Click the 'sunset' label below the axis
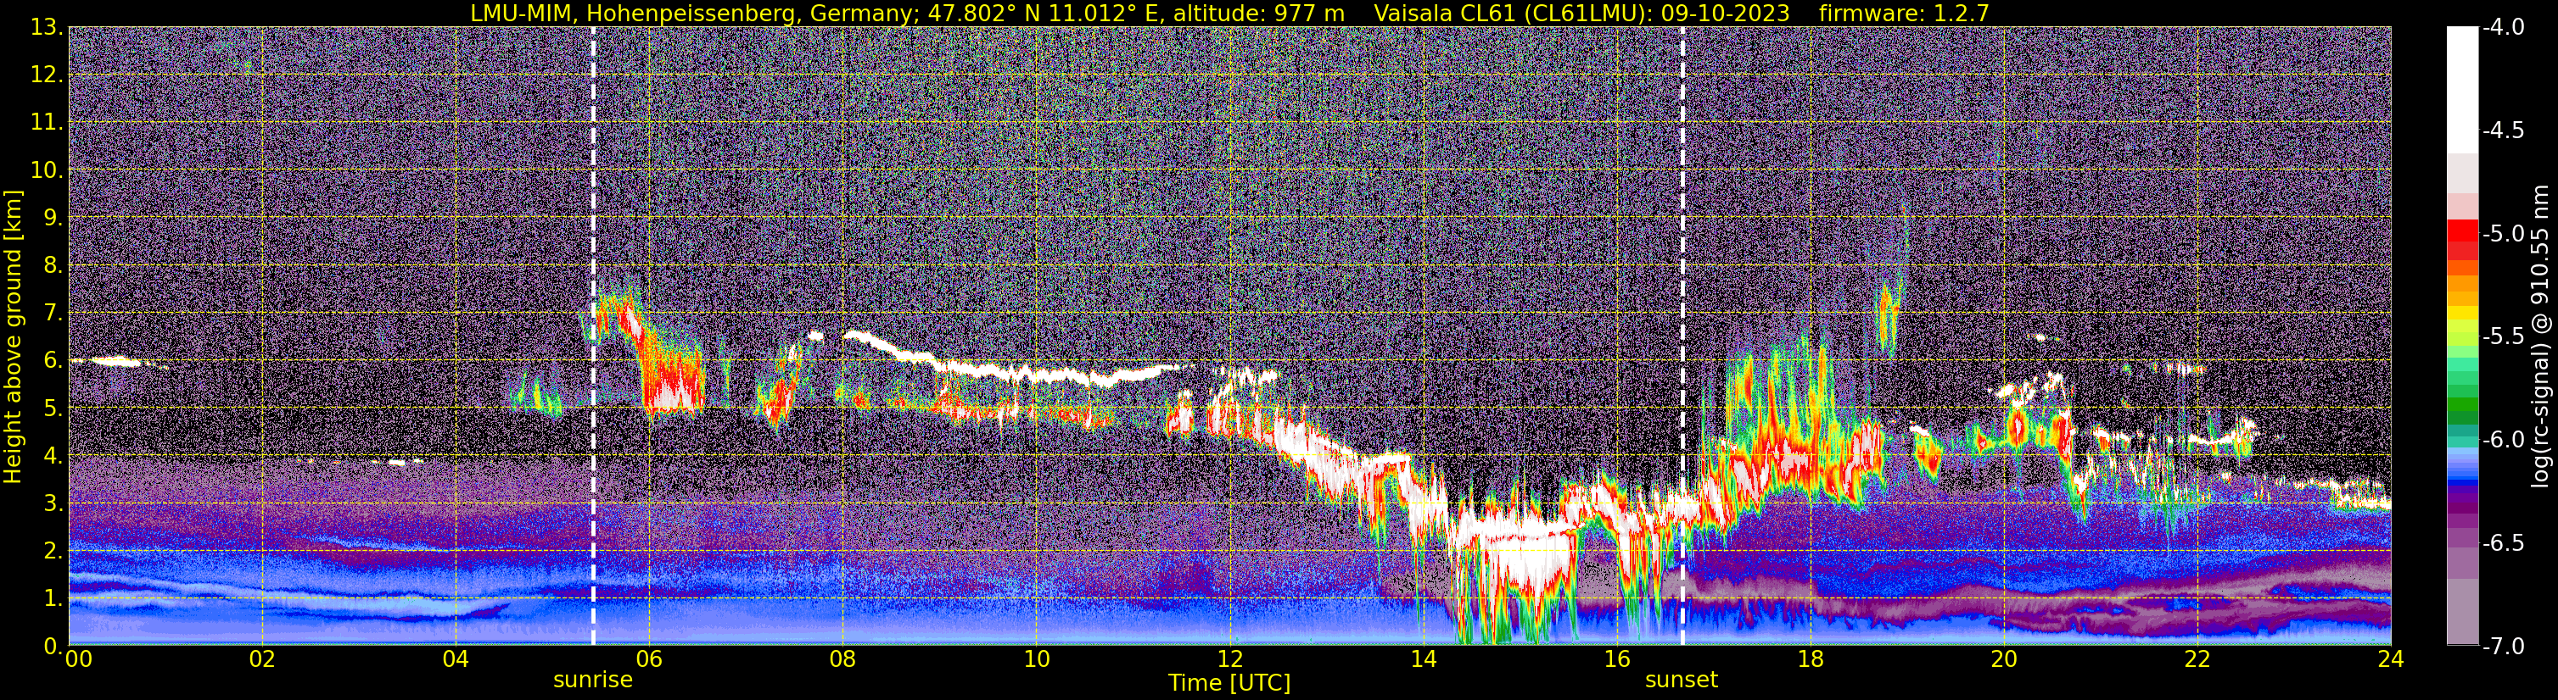2558x700 pixels. tap(1682, 681)
